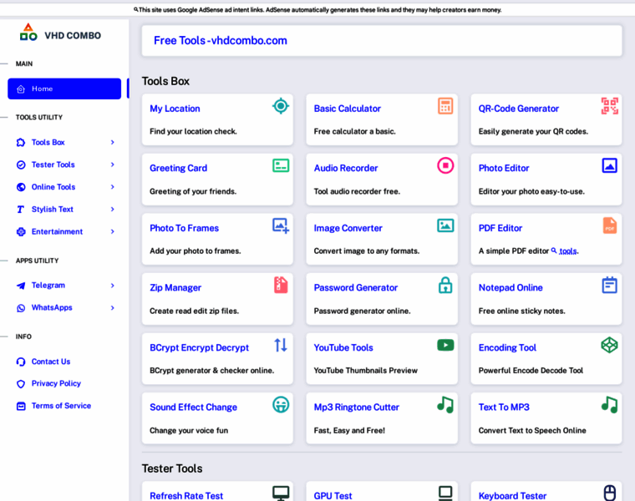Screen dimensions: 635x501
Task: Click the GPU Test laptop icon
Action: coord(445,493)
